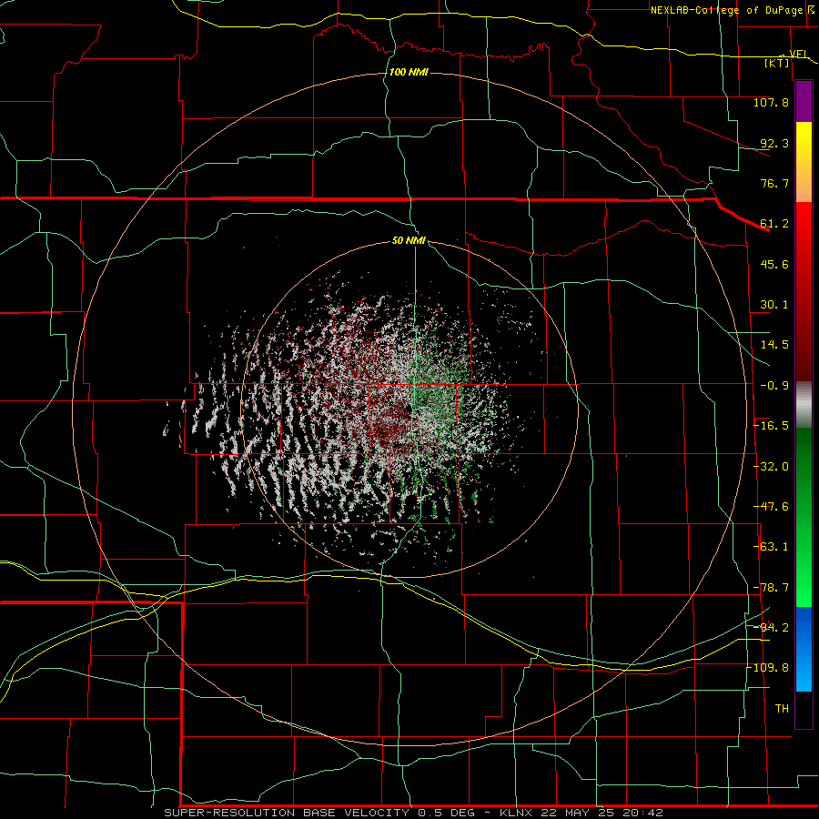819x819 pixels.
Task: Click the 61.2 velocity scale value
Action: (774, 224)
